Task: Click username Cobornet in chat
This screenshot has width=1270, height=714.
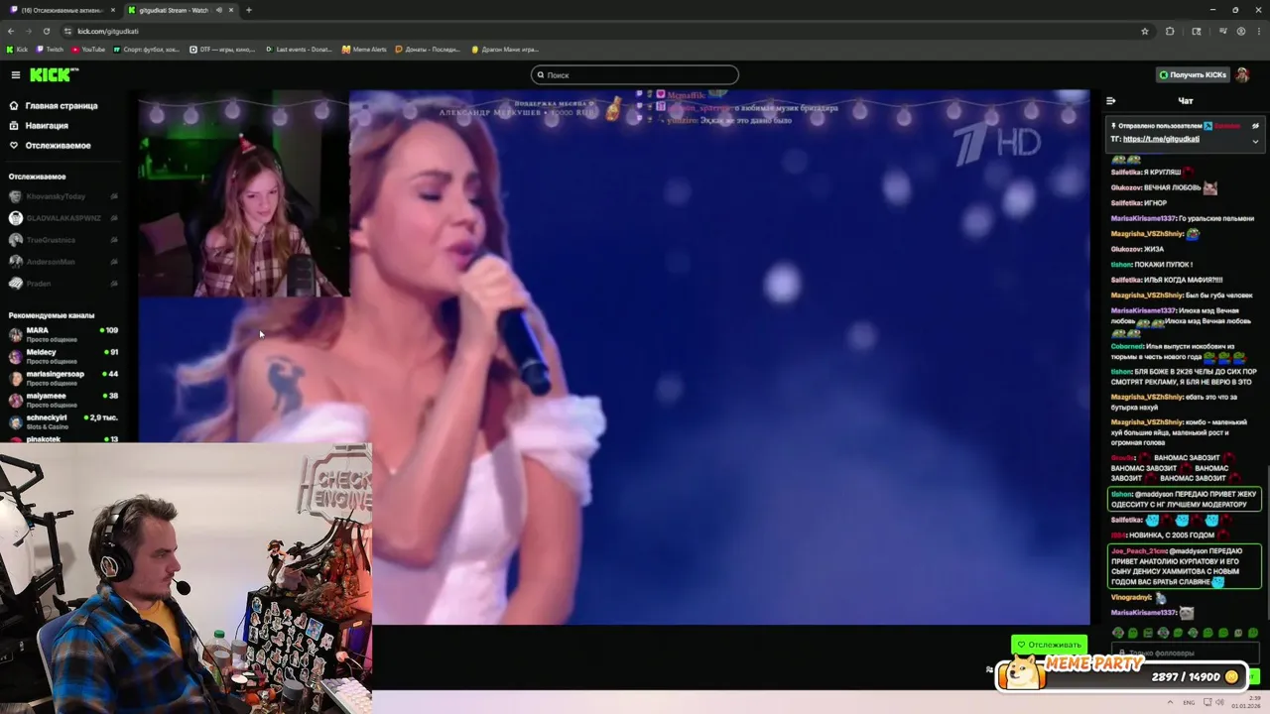Action: [1127, 346]
